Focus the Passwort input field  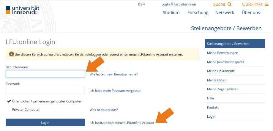click(45, 91)
